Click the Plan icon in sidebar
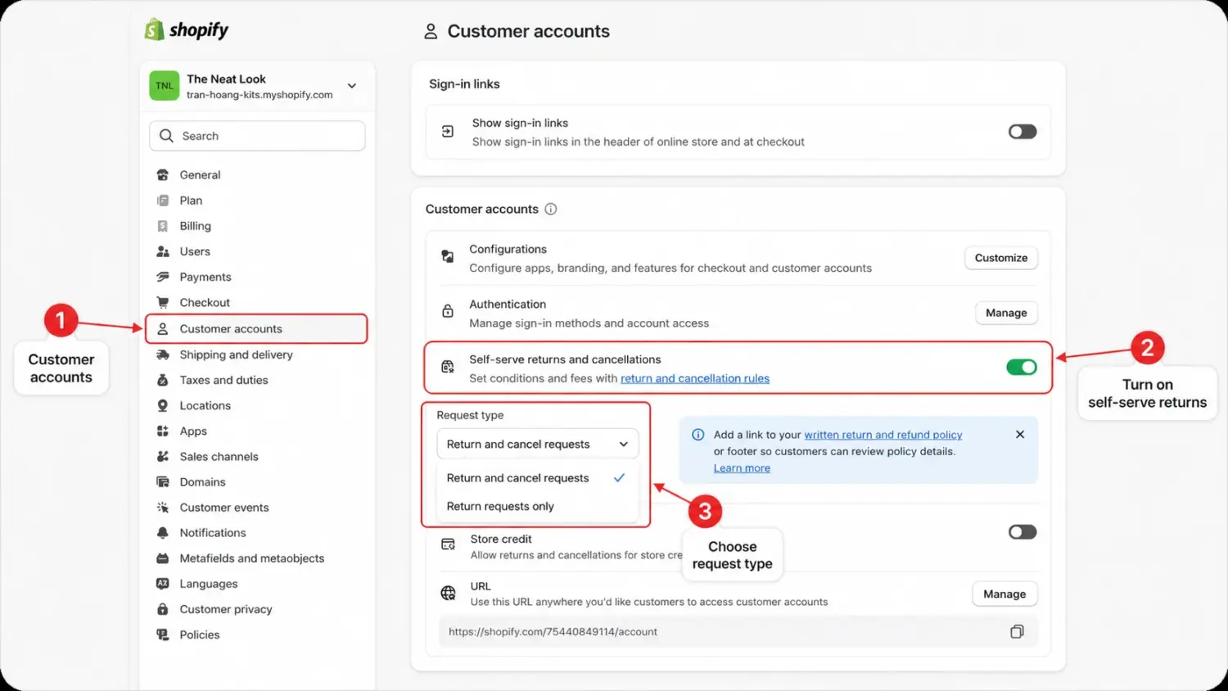The width and height of the screenshot is (1228, 691). pyautogui.click(x=163, y=200)
